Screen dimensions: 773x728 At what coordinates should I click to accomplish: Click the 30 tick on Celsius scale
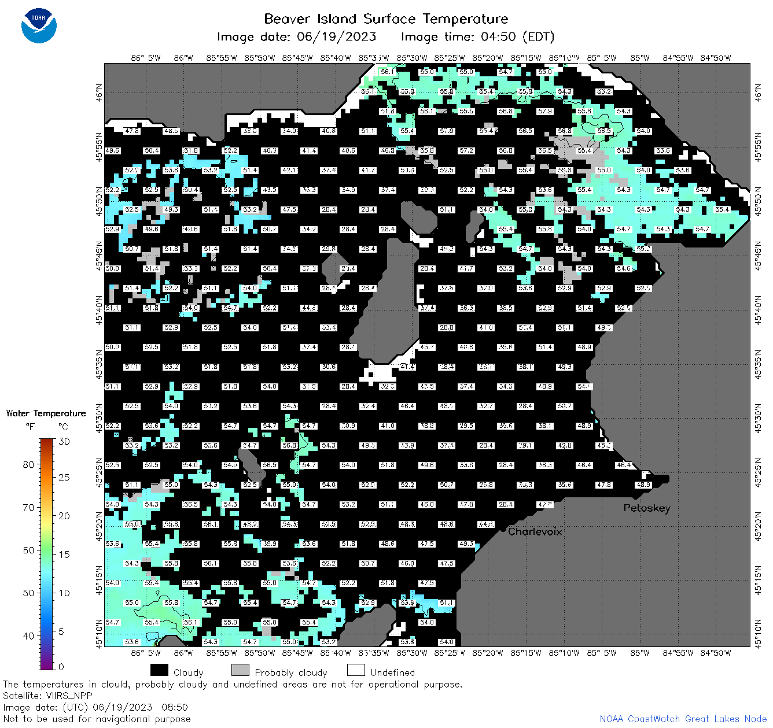pos(64,441)
